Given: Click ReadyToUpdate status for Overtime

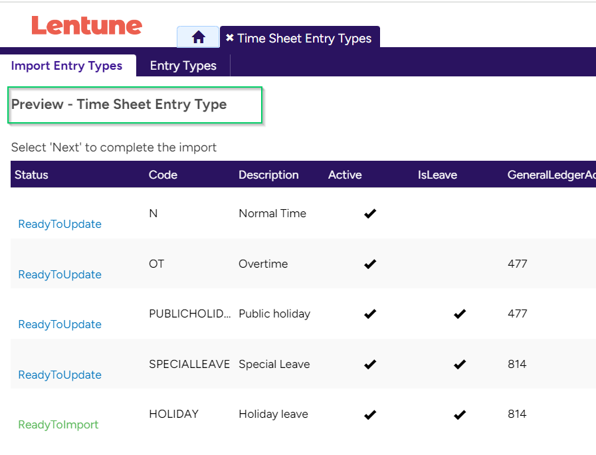Looking at the screenshot, I should point(60,275).
